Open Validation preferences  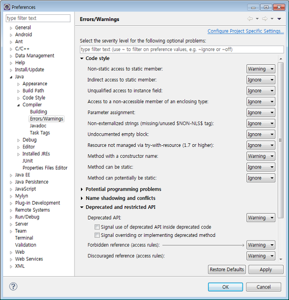pos(26,245)
